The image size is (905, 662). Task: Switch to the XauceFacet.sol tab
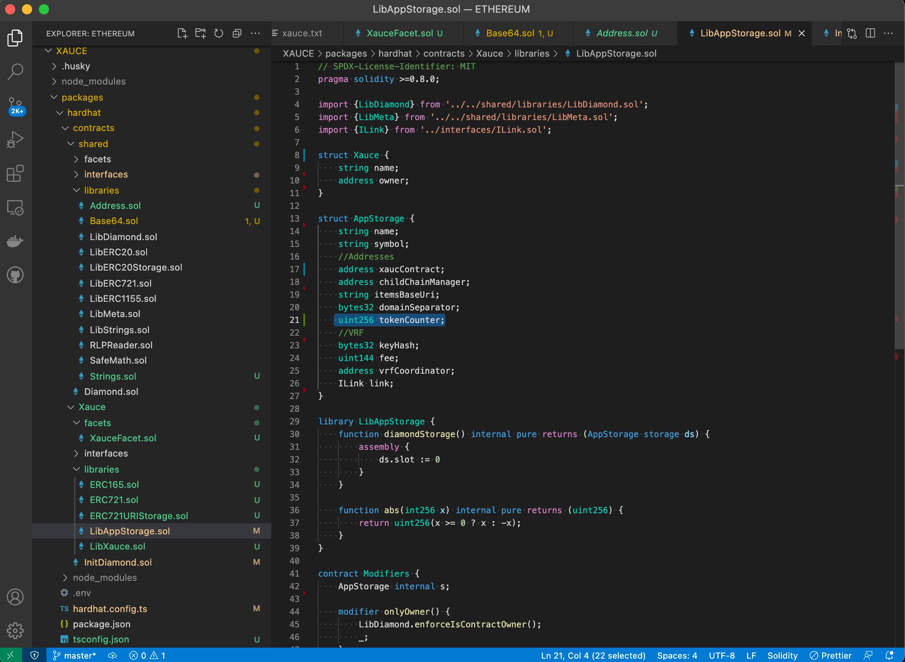click(x=403, y=33)
